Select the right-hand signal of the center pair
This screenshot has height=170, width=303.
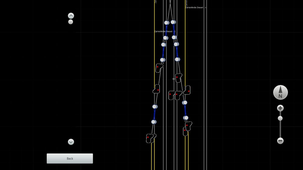pyautogui.click(x=178, y=95)
